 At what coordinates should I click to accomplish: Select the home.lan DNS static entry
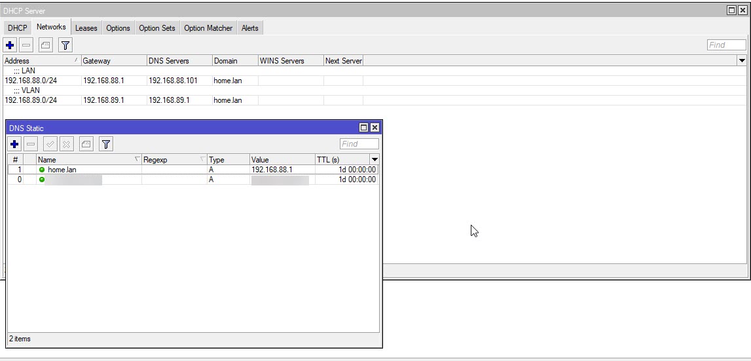coord(193,170)
